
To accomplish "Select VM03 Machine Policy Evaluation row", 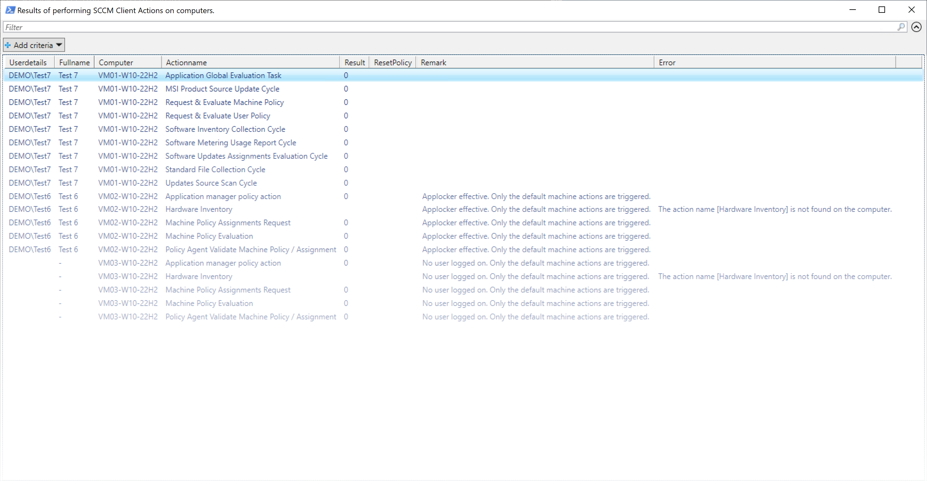I will coord(209,303).
